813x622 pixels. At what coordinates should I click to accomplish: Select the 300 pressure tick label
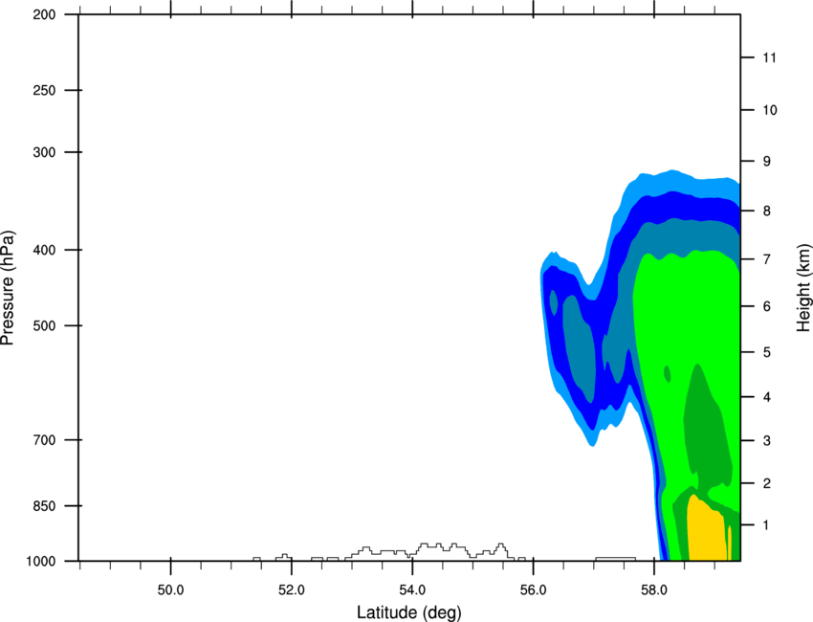pos(44,152)
